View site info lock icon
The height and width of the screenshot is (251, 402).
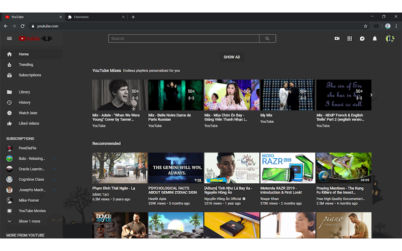[x=33, y=26]
